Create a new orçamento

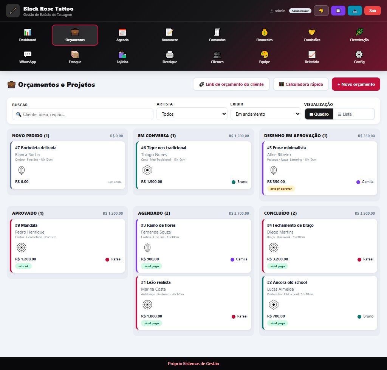pyautogui.click(x=356, y=84)
